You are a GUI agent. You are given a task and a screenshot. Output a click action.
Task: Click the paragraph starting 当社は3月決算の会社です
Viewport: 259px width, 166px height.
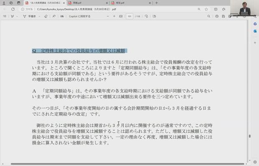[x=122, y=71]
